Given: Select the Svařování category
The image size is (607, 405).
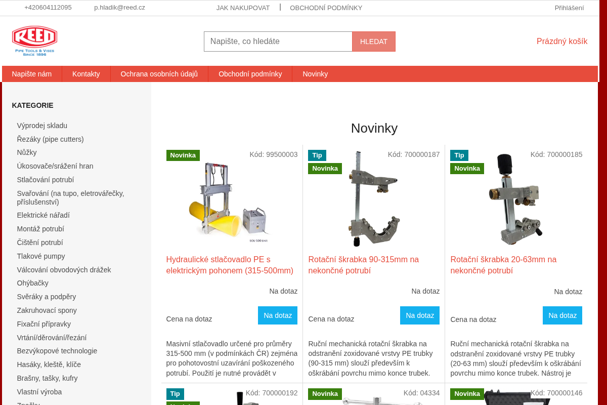Looking at the screenshot, I should point(71,197).
